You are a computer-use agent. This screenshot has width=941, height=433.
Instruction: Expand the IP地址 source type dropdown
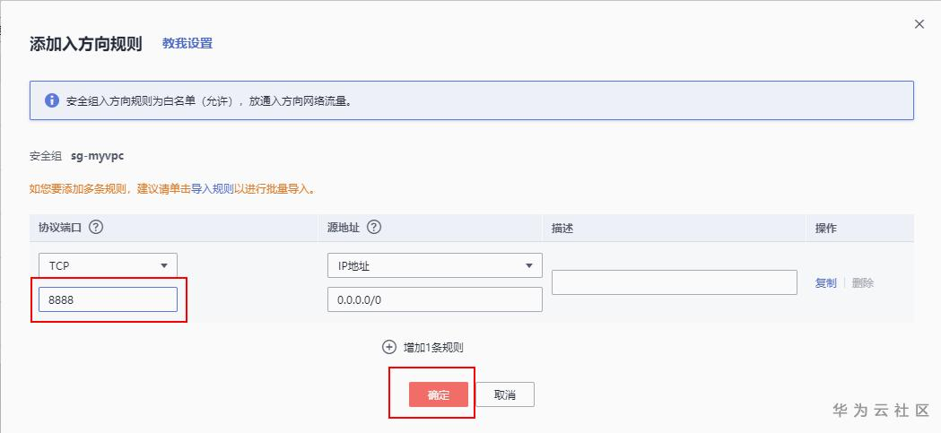click(x=434, y=265)
